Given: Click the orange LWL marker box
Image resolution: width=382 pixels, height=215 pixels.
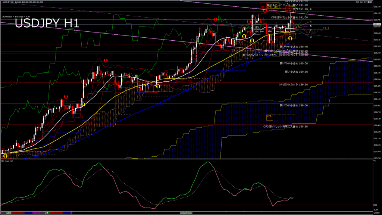Looking at the screenshot, I should (269, 116).
